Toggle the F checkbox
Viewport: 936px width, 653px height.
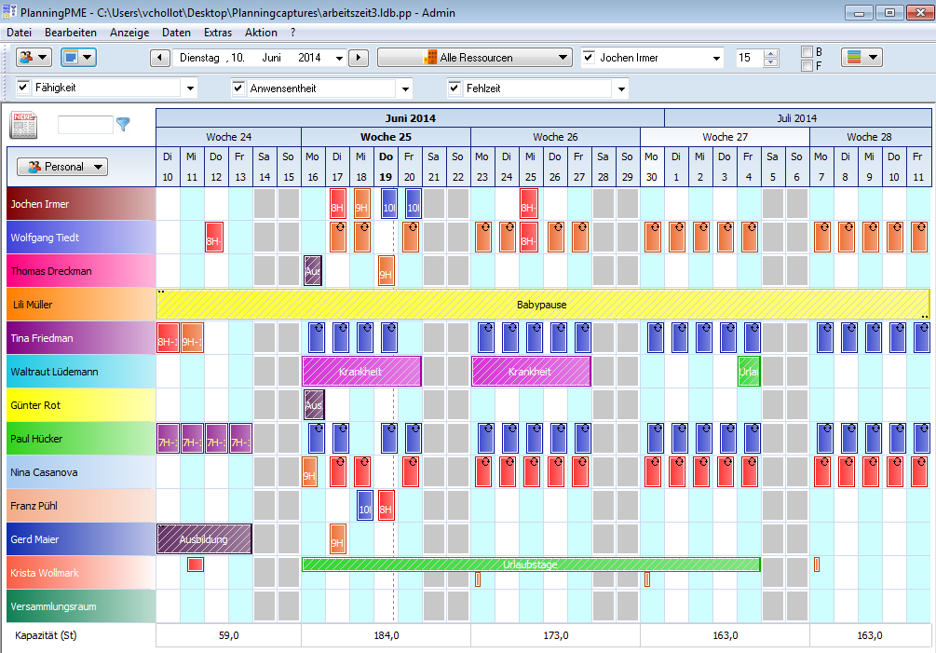(x=807, y=65)
